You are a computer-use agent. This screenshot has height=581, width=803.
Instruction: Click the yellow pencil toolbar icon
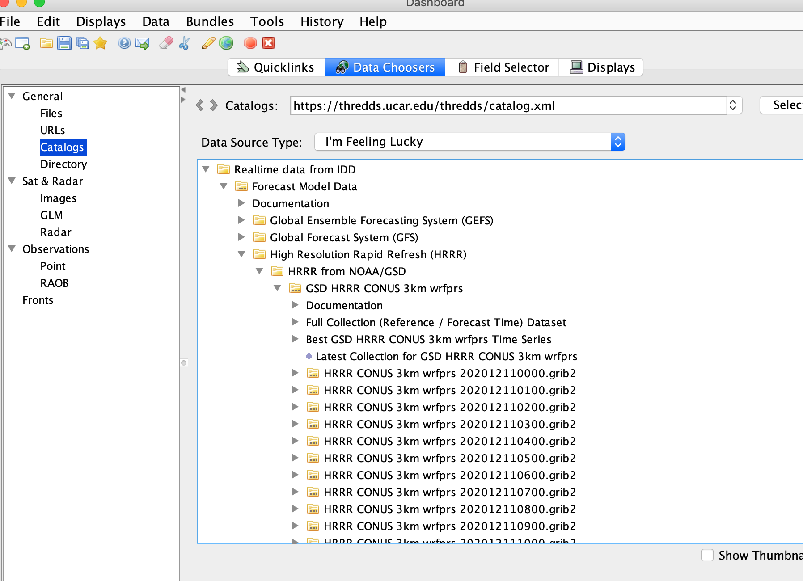coord(208,43)
